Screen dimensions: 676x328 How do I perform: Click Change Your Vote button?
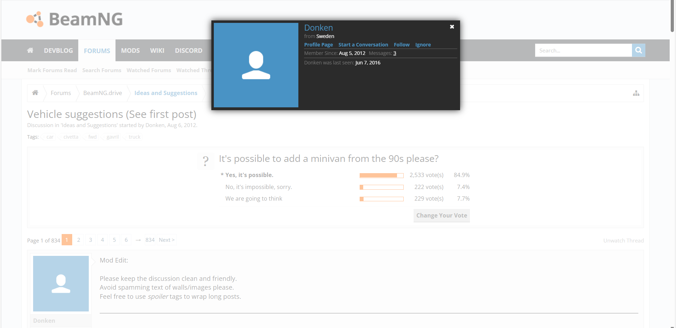click(x=442, y=215)
